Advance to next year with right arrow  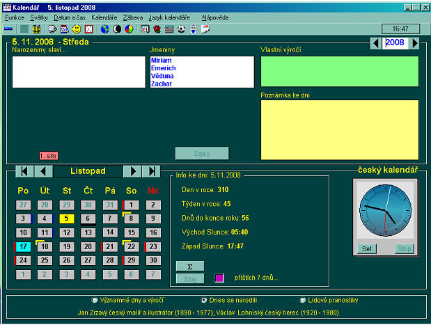414,43
